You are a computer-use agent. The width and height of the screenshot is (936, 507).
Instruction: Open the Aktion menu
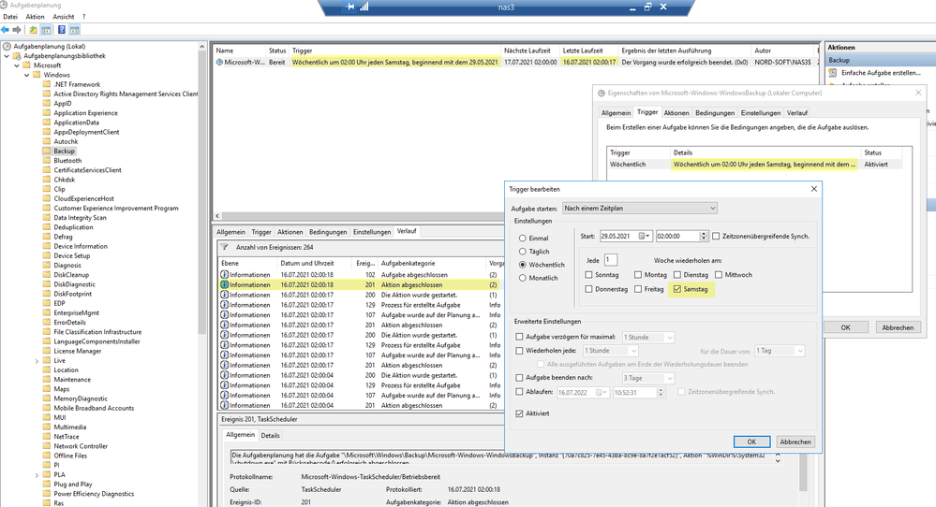coord(35,17)
